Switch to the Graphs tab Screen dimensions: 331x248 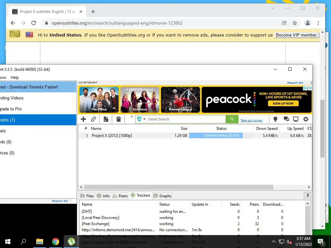click(x=162, y=196)
